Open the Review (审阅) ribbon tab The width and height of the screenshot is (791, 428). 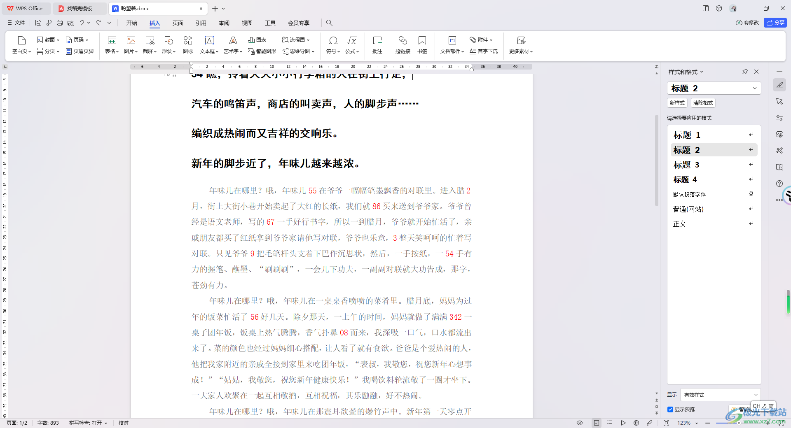pos(224,23)
